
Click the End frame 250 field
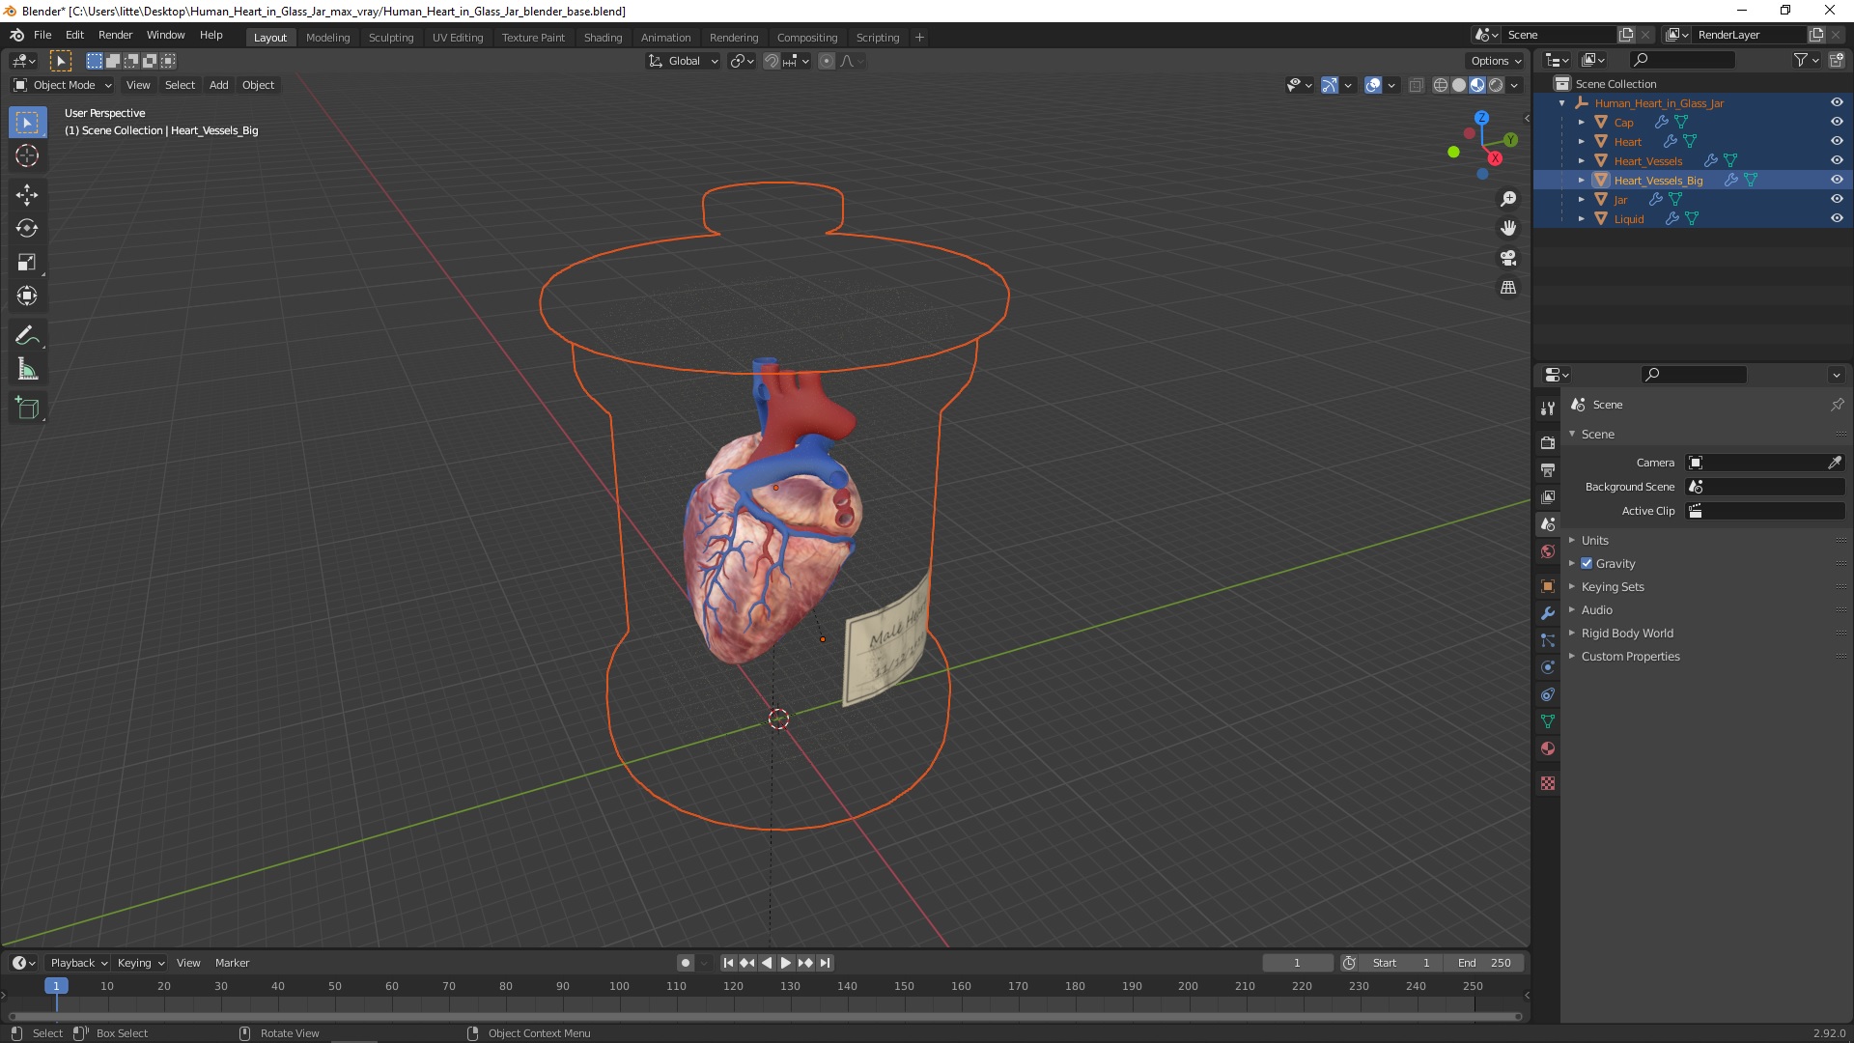tap(1485, 963)
